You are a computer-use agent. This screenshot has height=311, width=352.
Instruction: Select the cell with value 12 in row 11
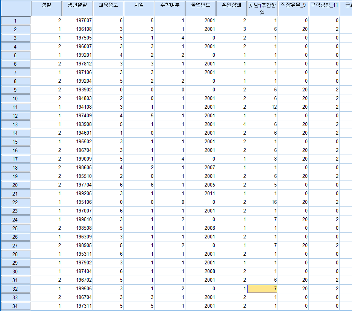(x=262, y=107)
